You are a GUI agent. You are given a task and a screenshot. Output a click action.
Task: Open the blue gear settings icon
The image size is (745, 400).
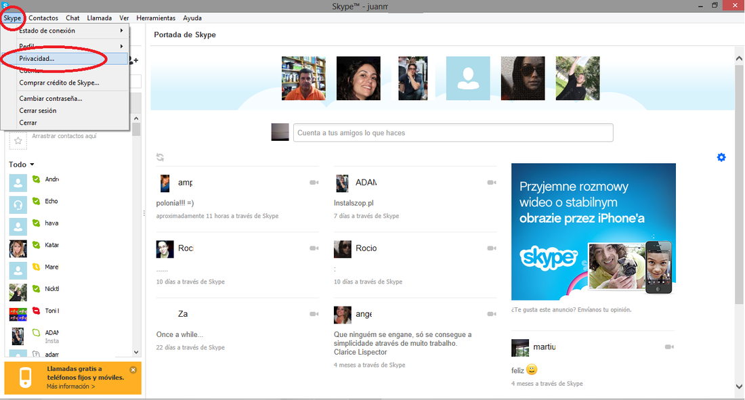coord(721,157)
